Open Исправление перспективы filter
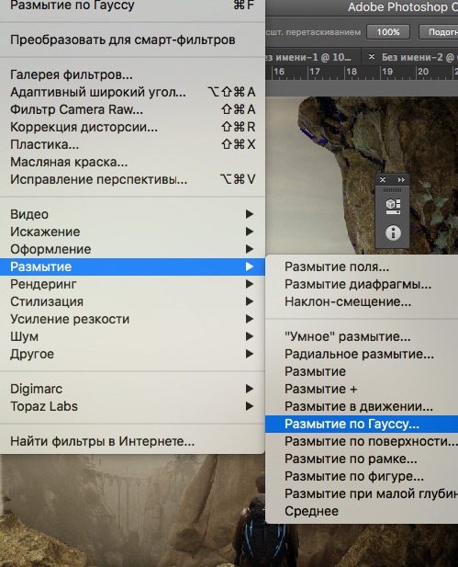The image size is (458, 567). 132,179
